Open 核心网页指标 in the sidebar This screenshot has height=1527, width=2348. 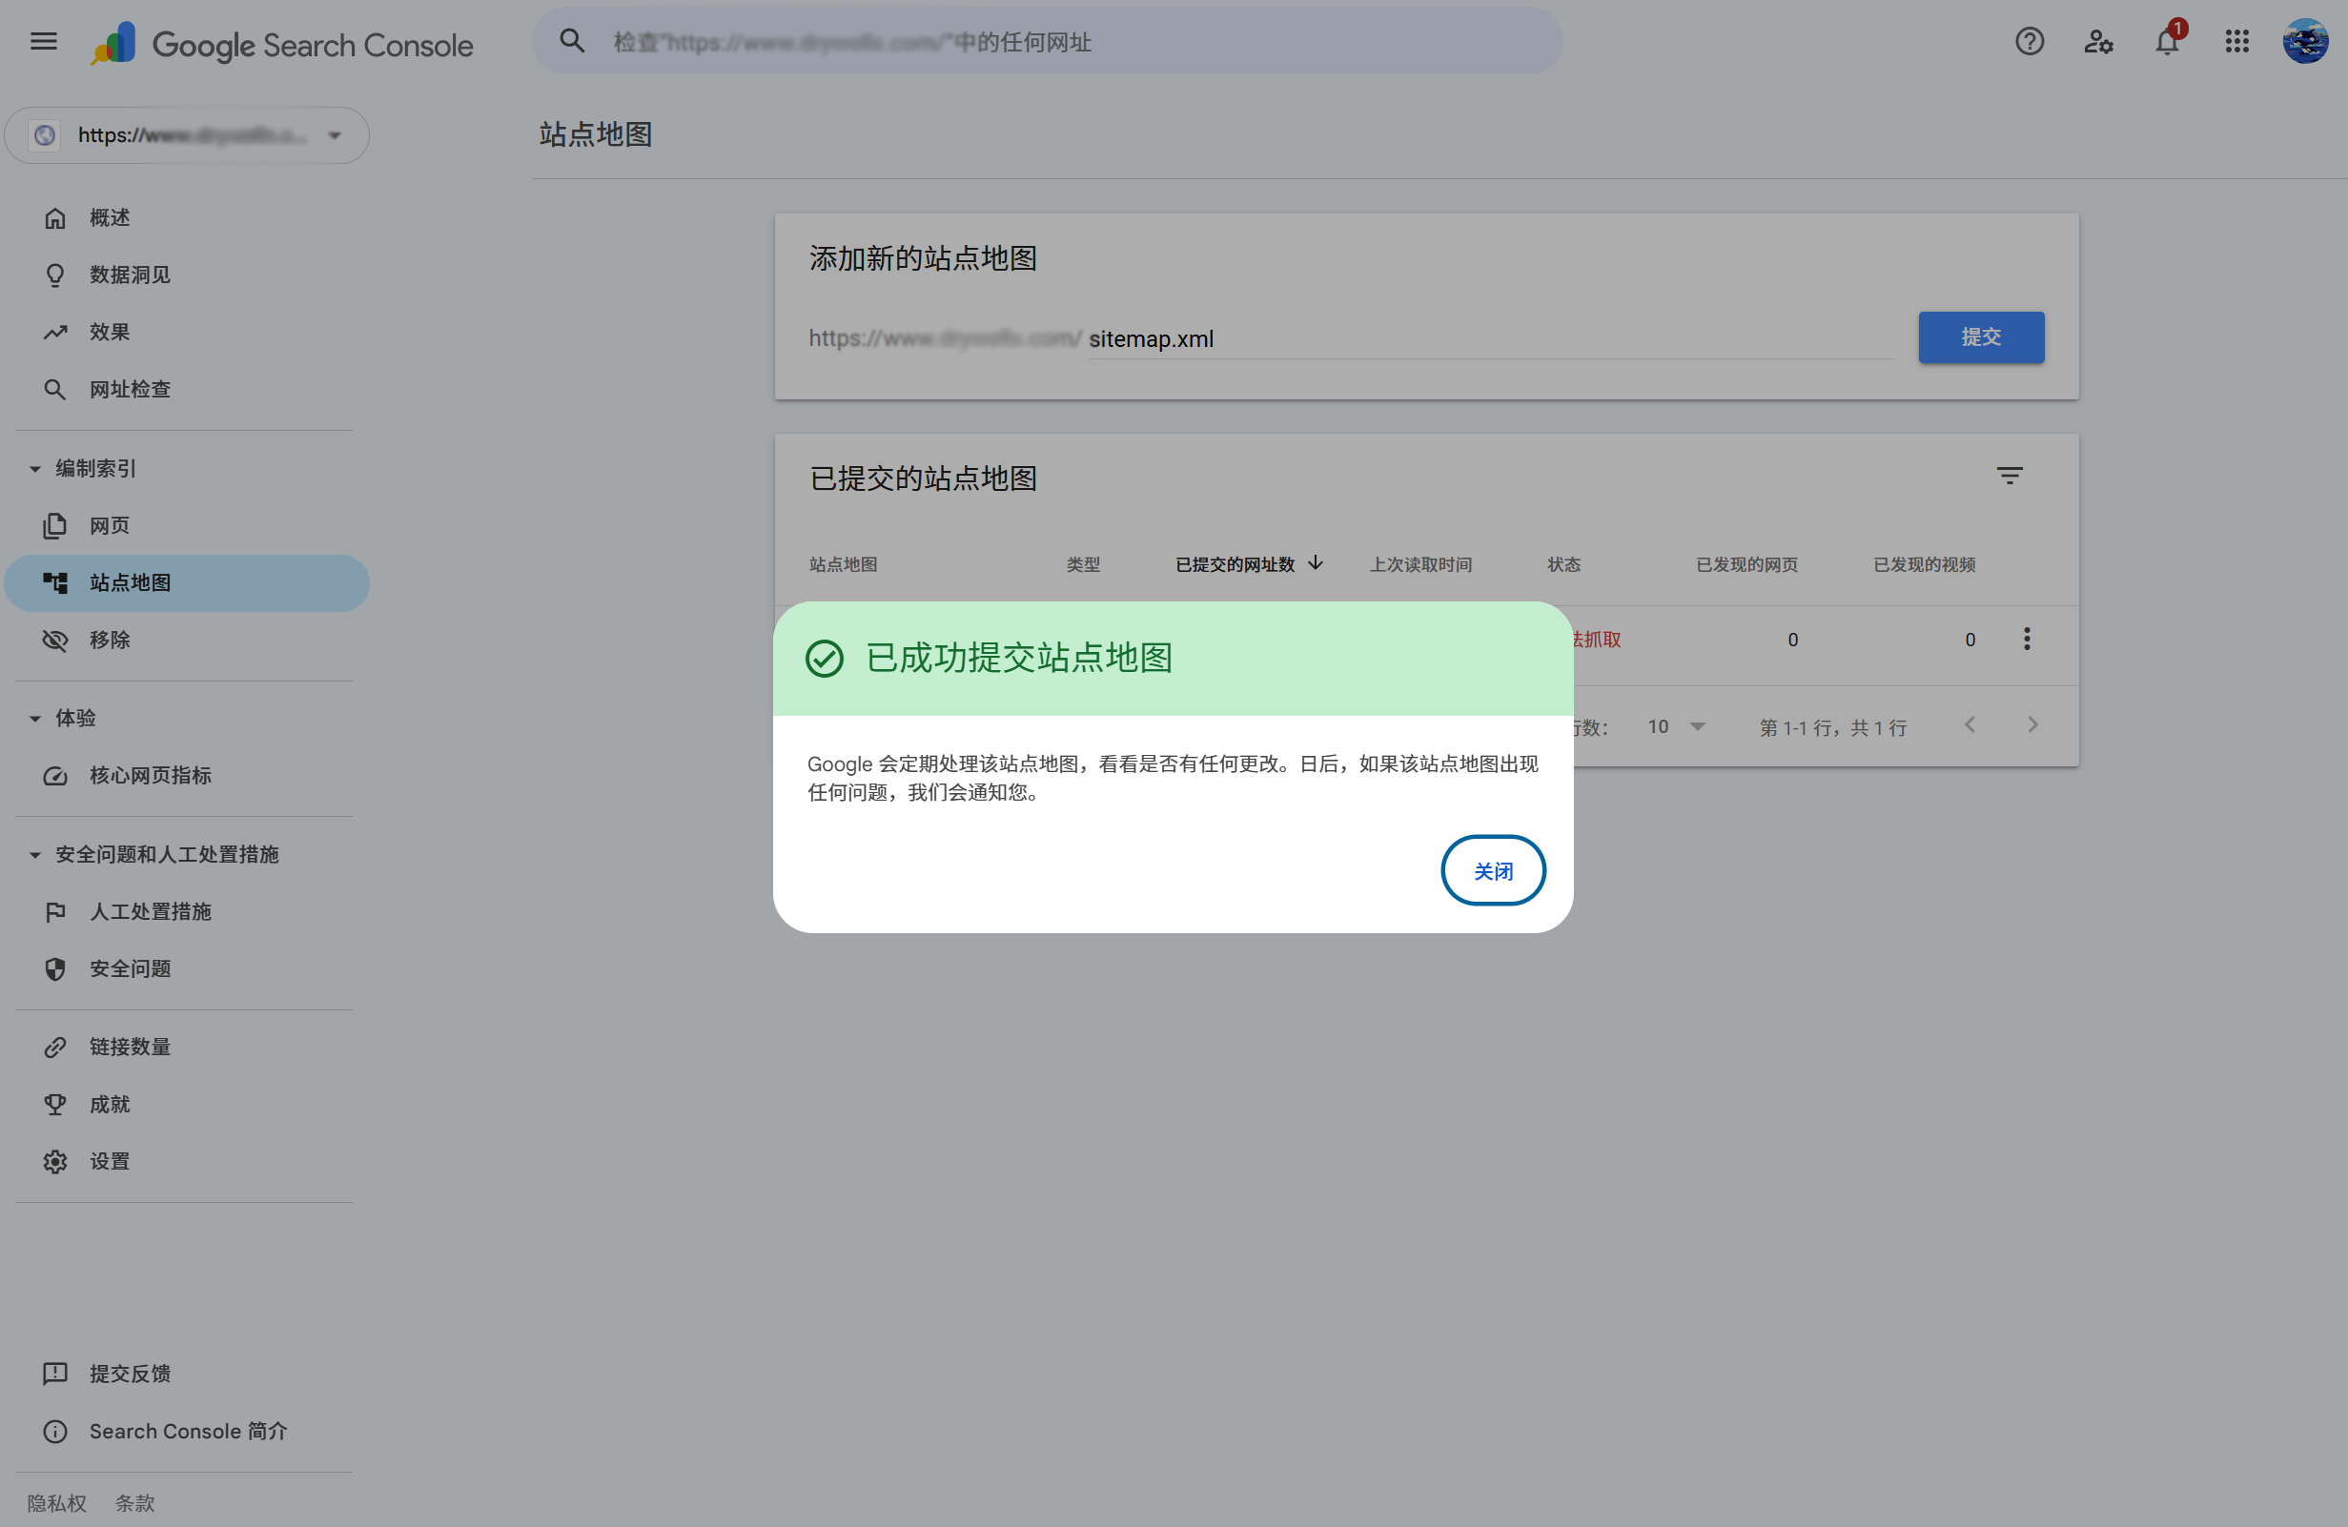pos(150,775)
